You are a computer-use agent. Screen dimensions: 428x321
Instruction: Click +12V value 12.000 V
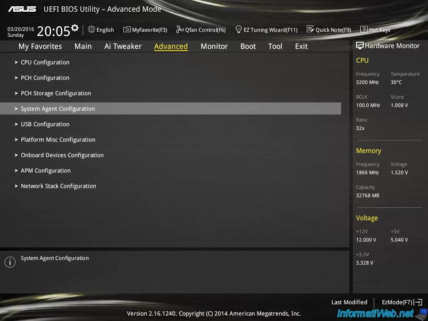click(x=366, y=239)
